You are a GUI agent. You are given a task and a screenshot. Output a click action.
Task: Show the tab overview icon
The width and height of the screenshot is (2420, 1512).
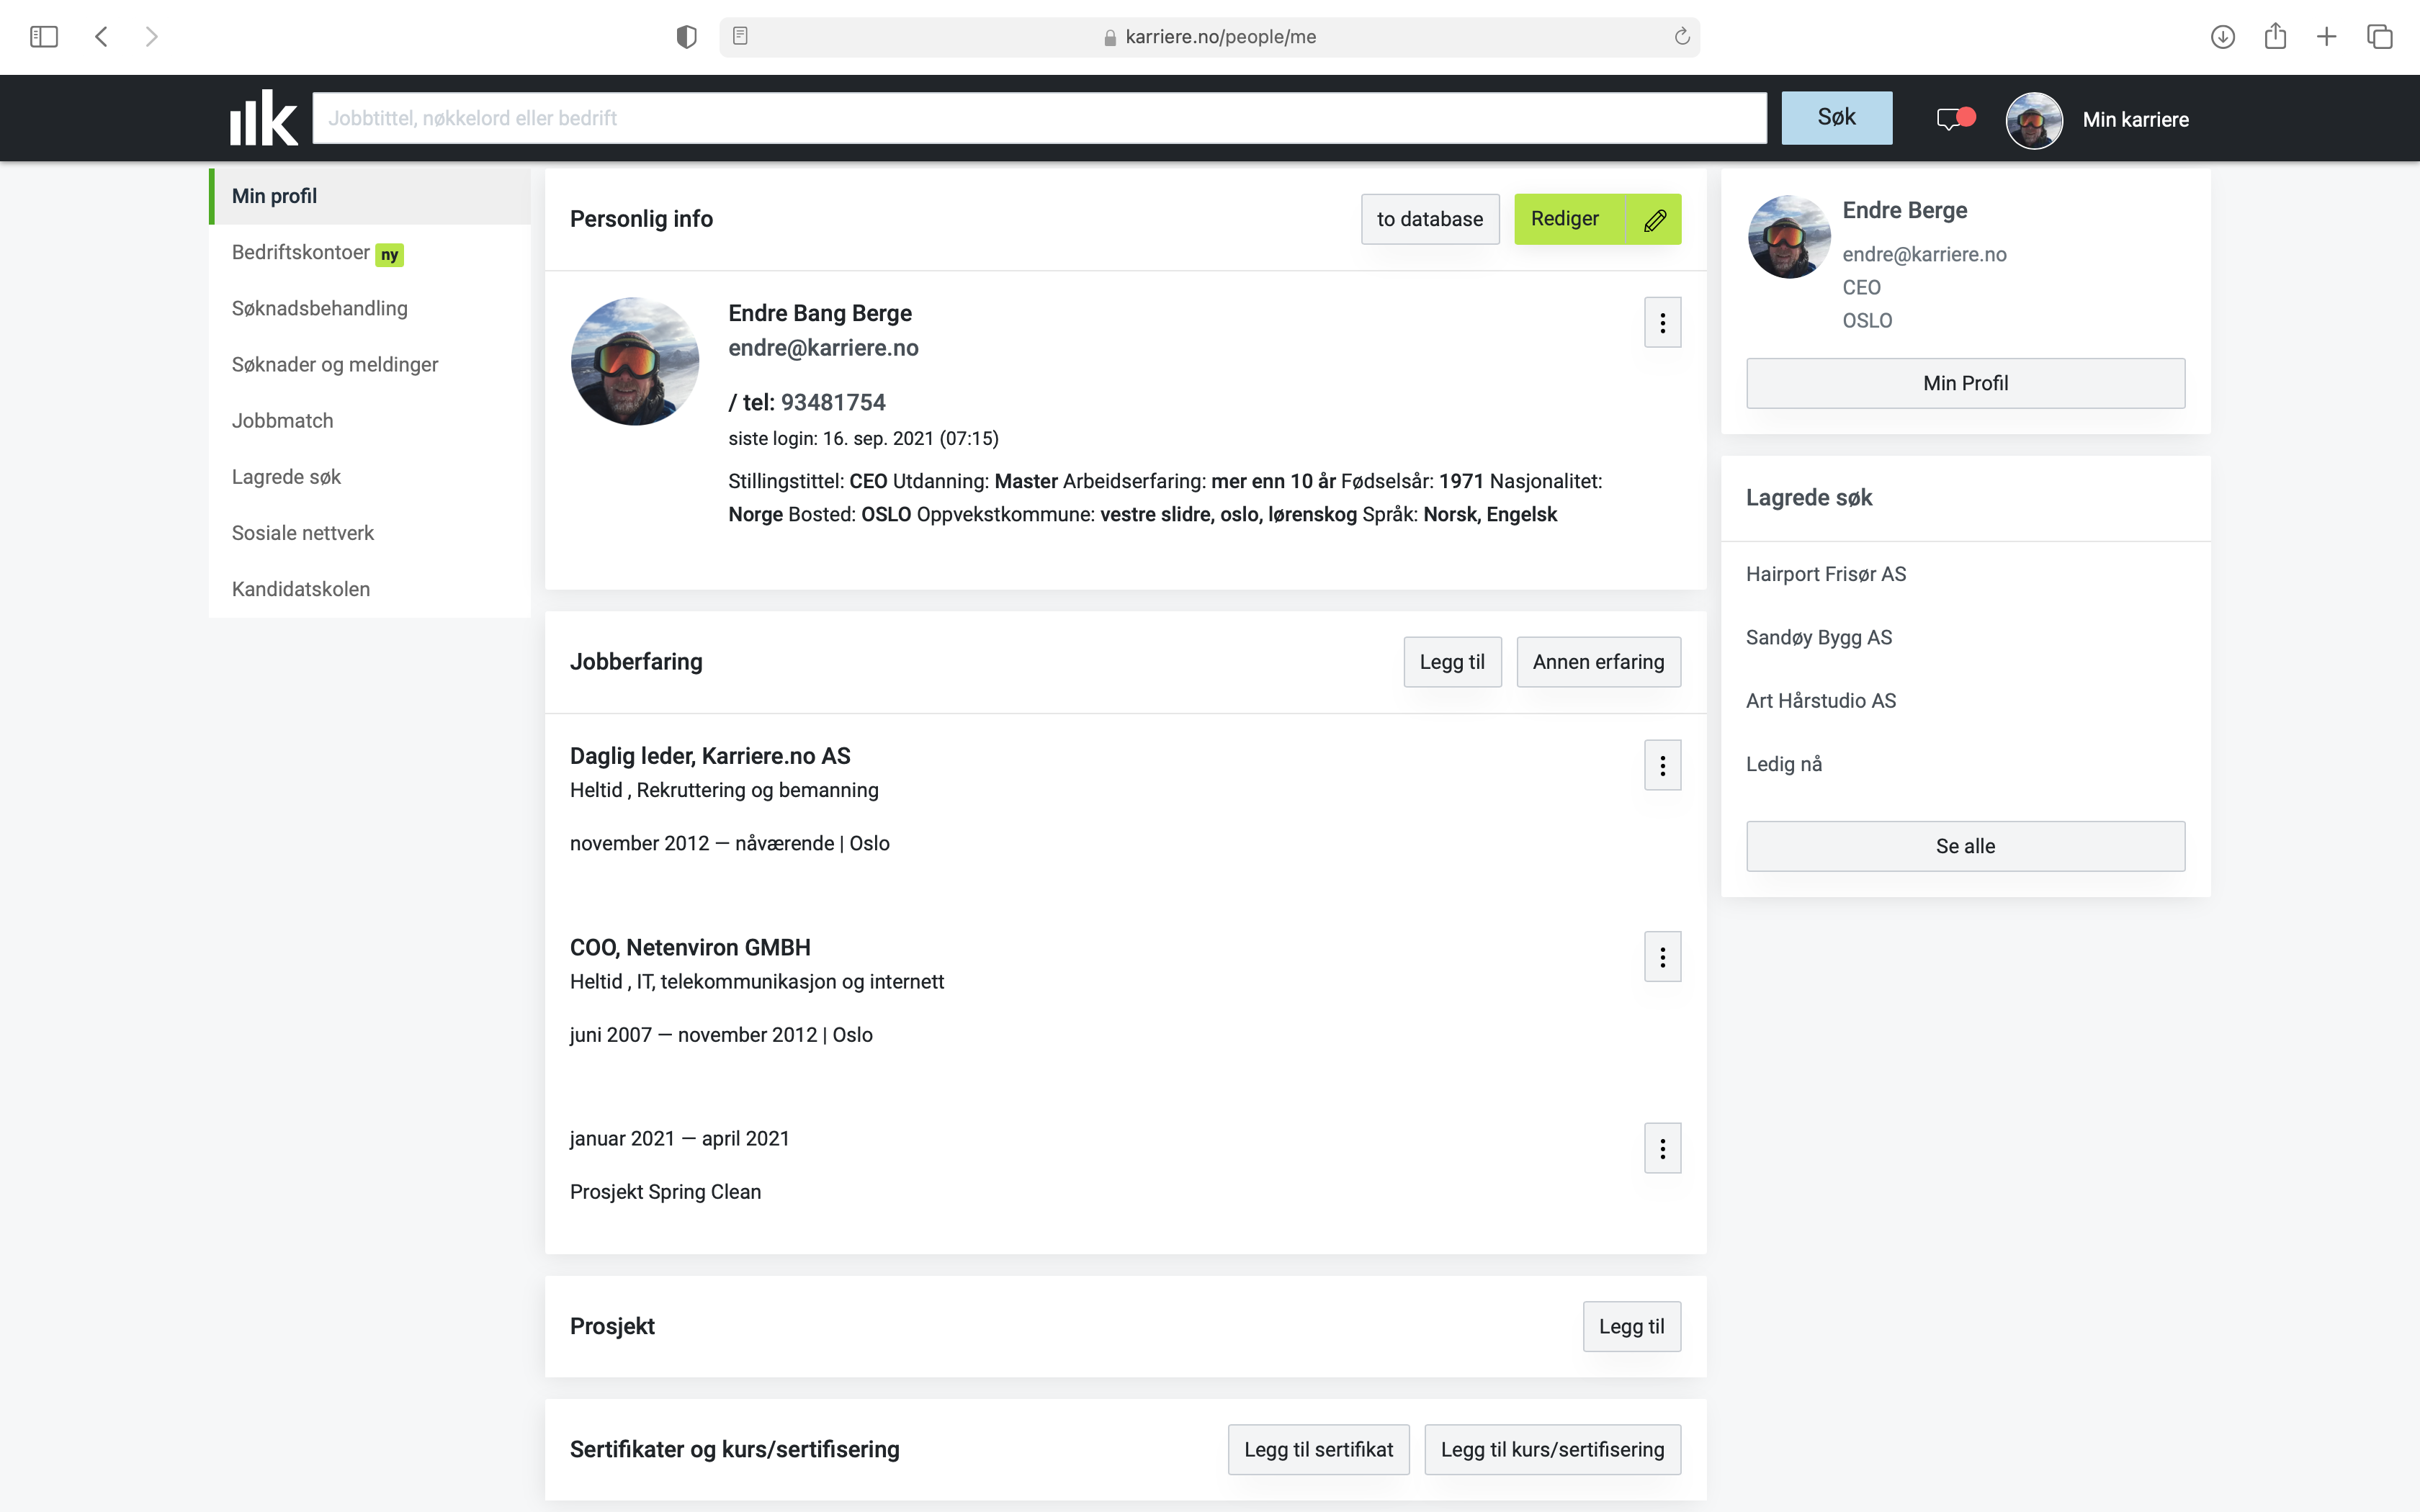2380,37
